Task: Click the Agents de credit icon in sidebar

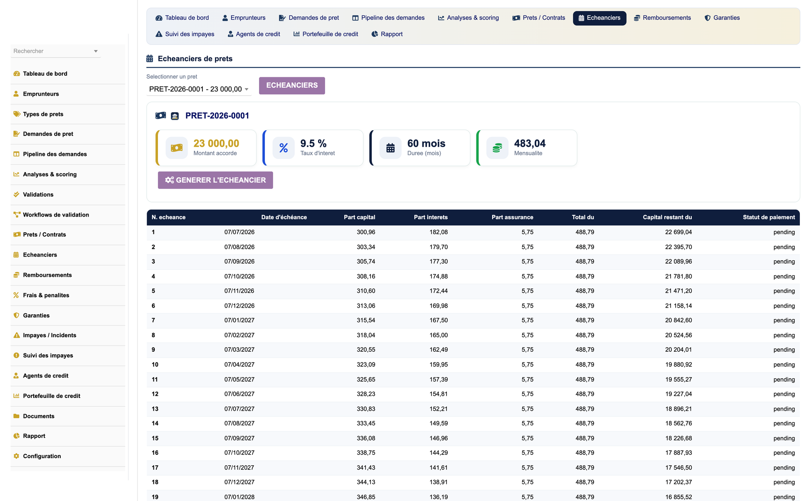Action: pyautogui.click(x=16, y=375)
